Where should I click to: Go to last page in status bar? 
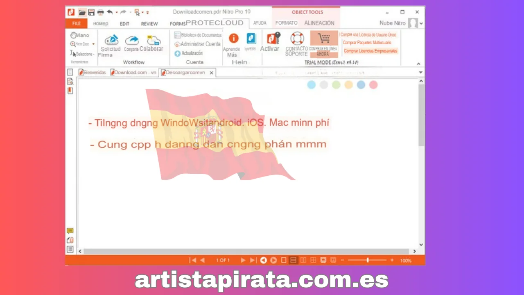click(253, 260)
